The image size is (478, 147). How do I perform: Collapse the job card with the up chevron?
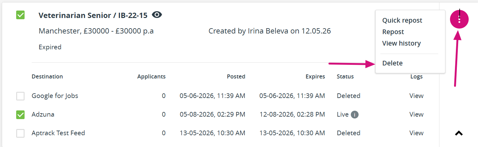pos(459,133)
